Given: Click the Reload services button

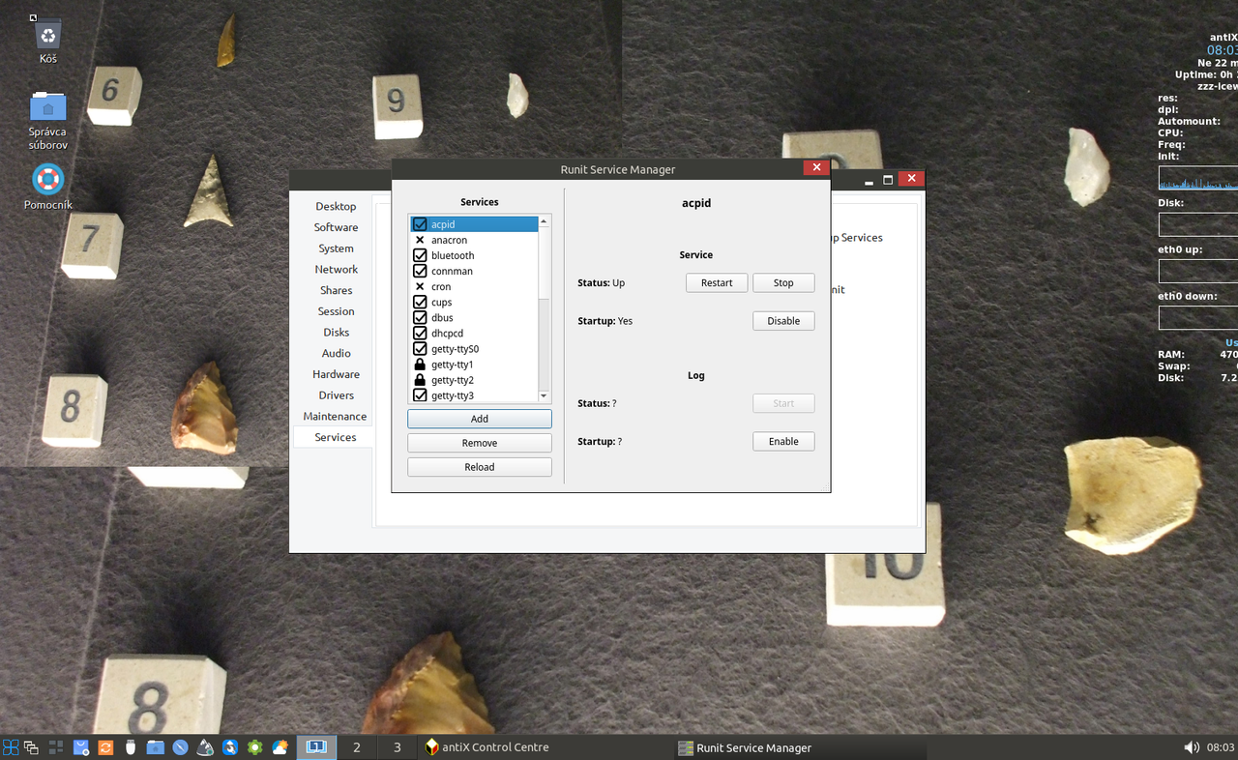Looking at the screenshot, I should click(480, 467).
